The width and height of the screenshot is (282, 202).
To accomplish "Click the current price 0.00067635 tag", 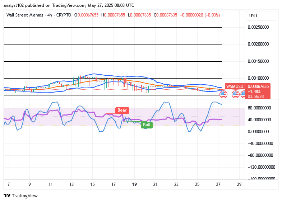I will (x=258, y=86).
